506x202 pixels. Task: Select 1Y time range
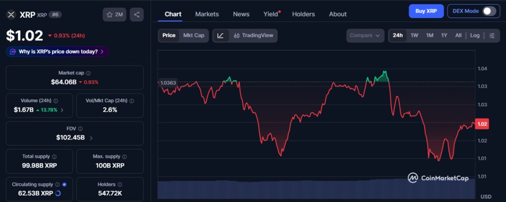pyautogui.click(x=444, y=36)
